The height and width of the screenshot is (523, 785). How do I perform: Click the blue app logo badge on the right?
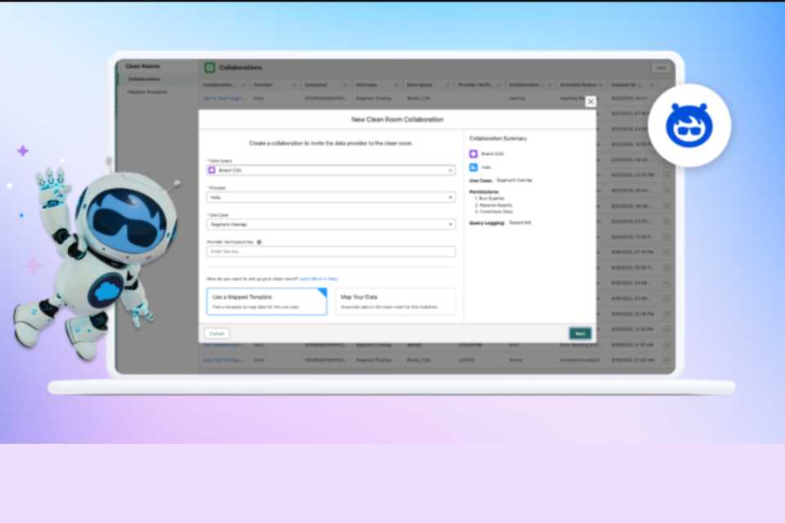(689, 124)
